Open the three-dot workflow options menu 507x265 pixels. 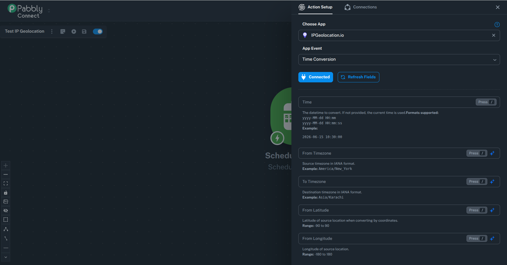pyautogui.click(x=52, y=31)
